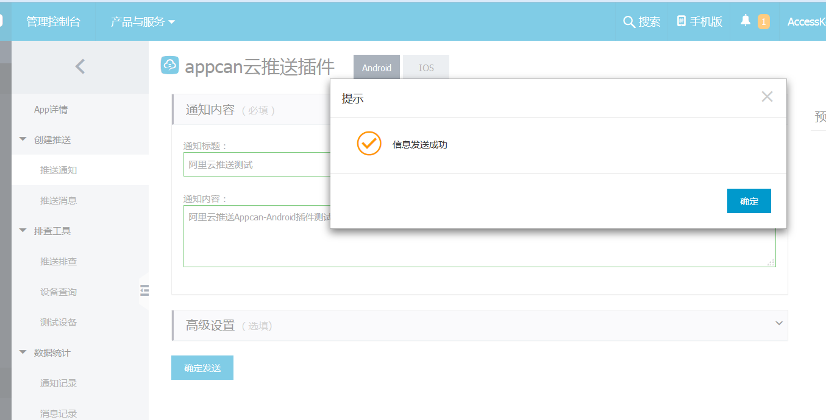Click the appcan cloud push logo icon
The width and height of the screenshot is (826, 420).
[x=170, y=65]
